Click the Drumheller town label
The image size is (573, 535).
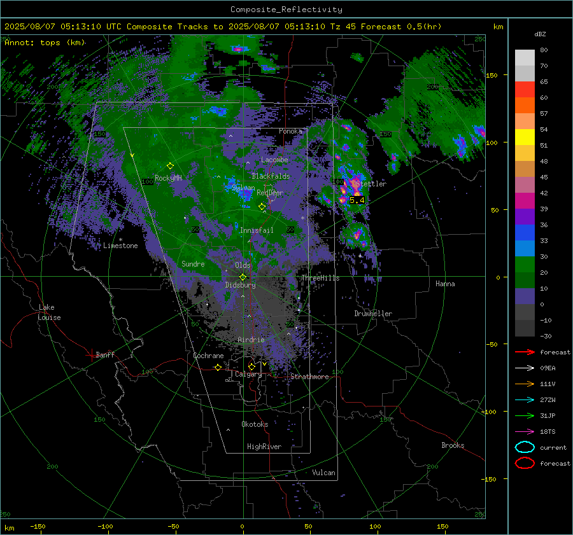[x=373, y=314]
